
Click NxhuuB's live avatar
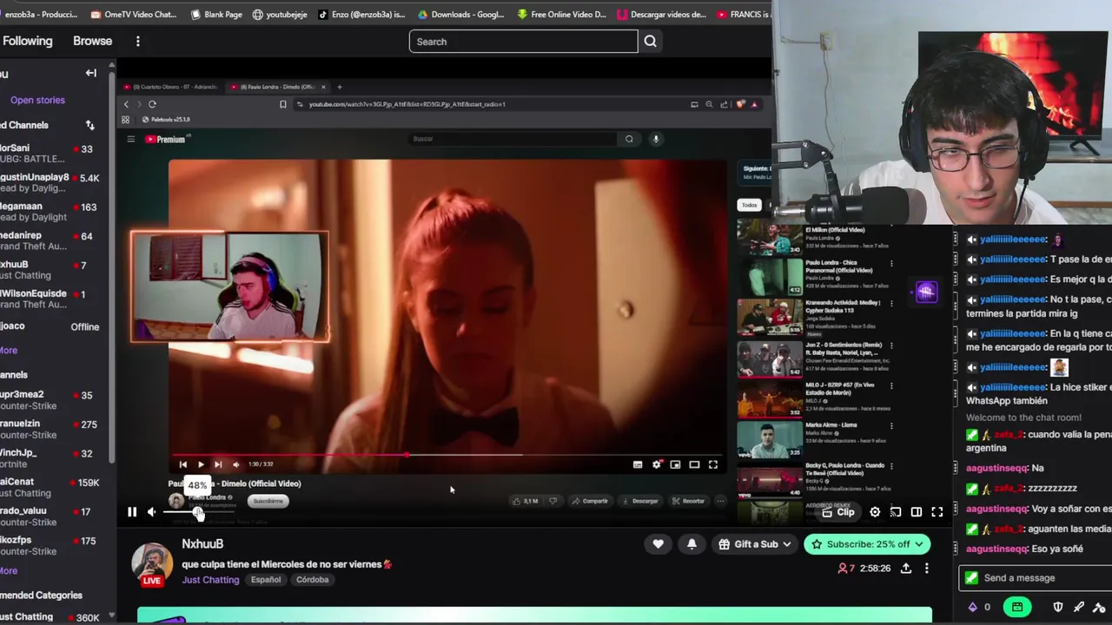click(x=152, y=564)
